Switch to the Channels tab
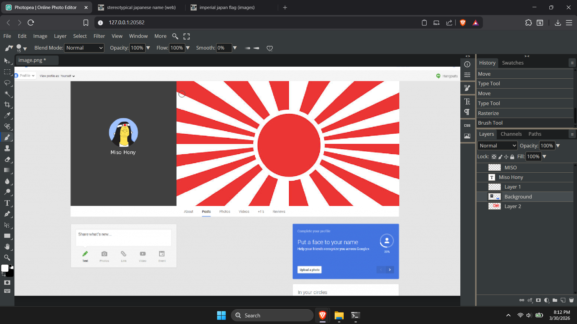The width and height of the screenshot is (577, 324). pos(511,134)
